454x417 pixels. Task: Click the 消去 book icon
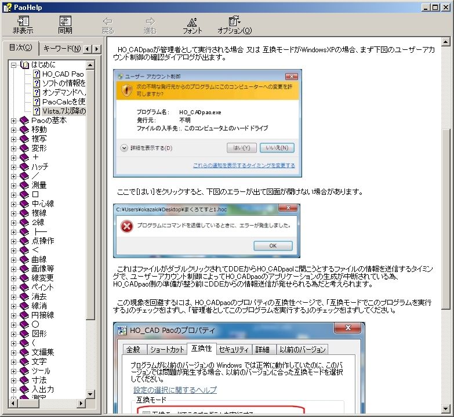[x=24, y=297]
